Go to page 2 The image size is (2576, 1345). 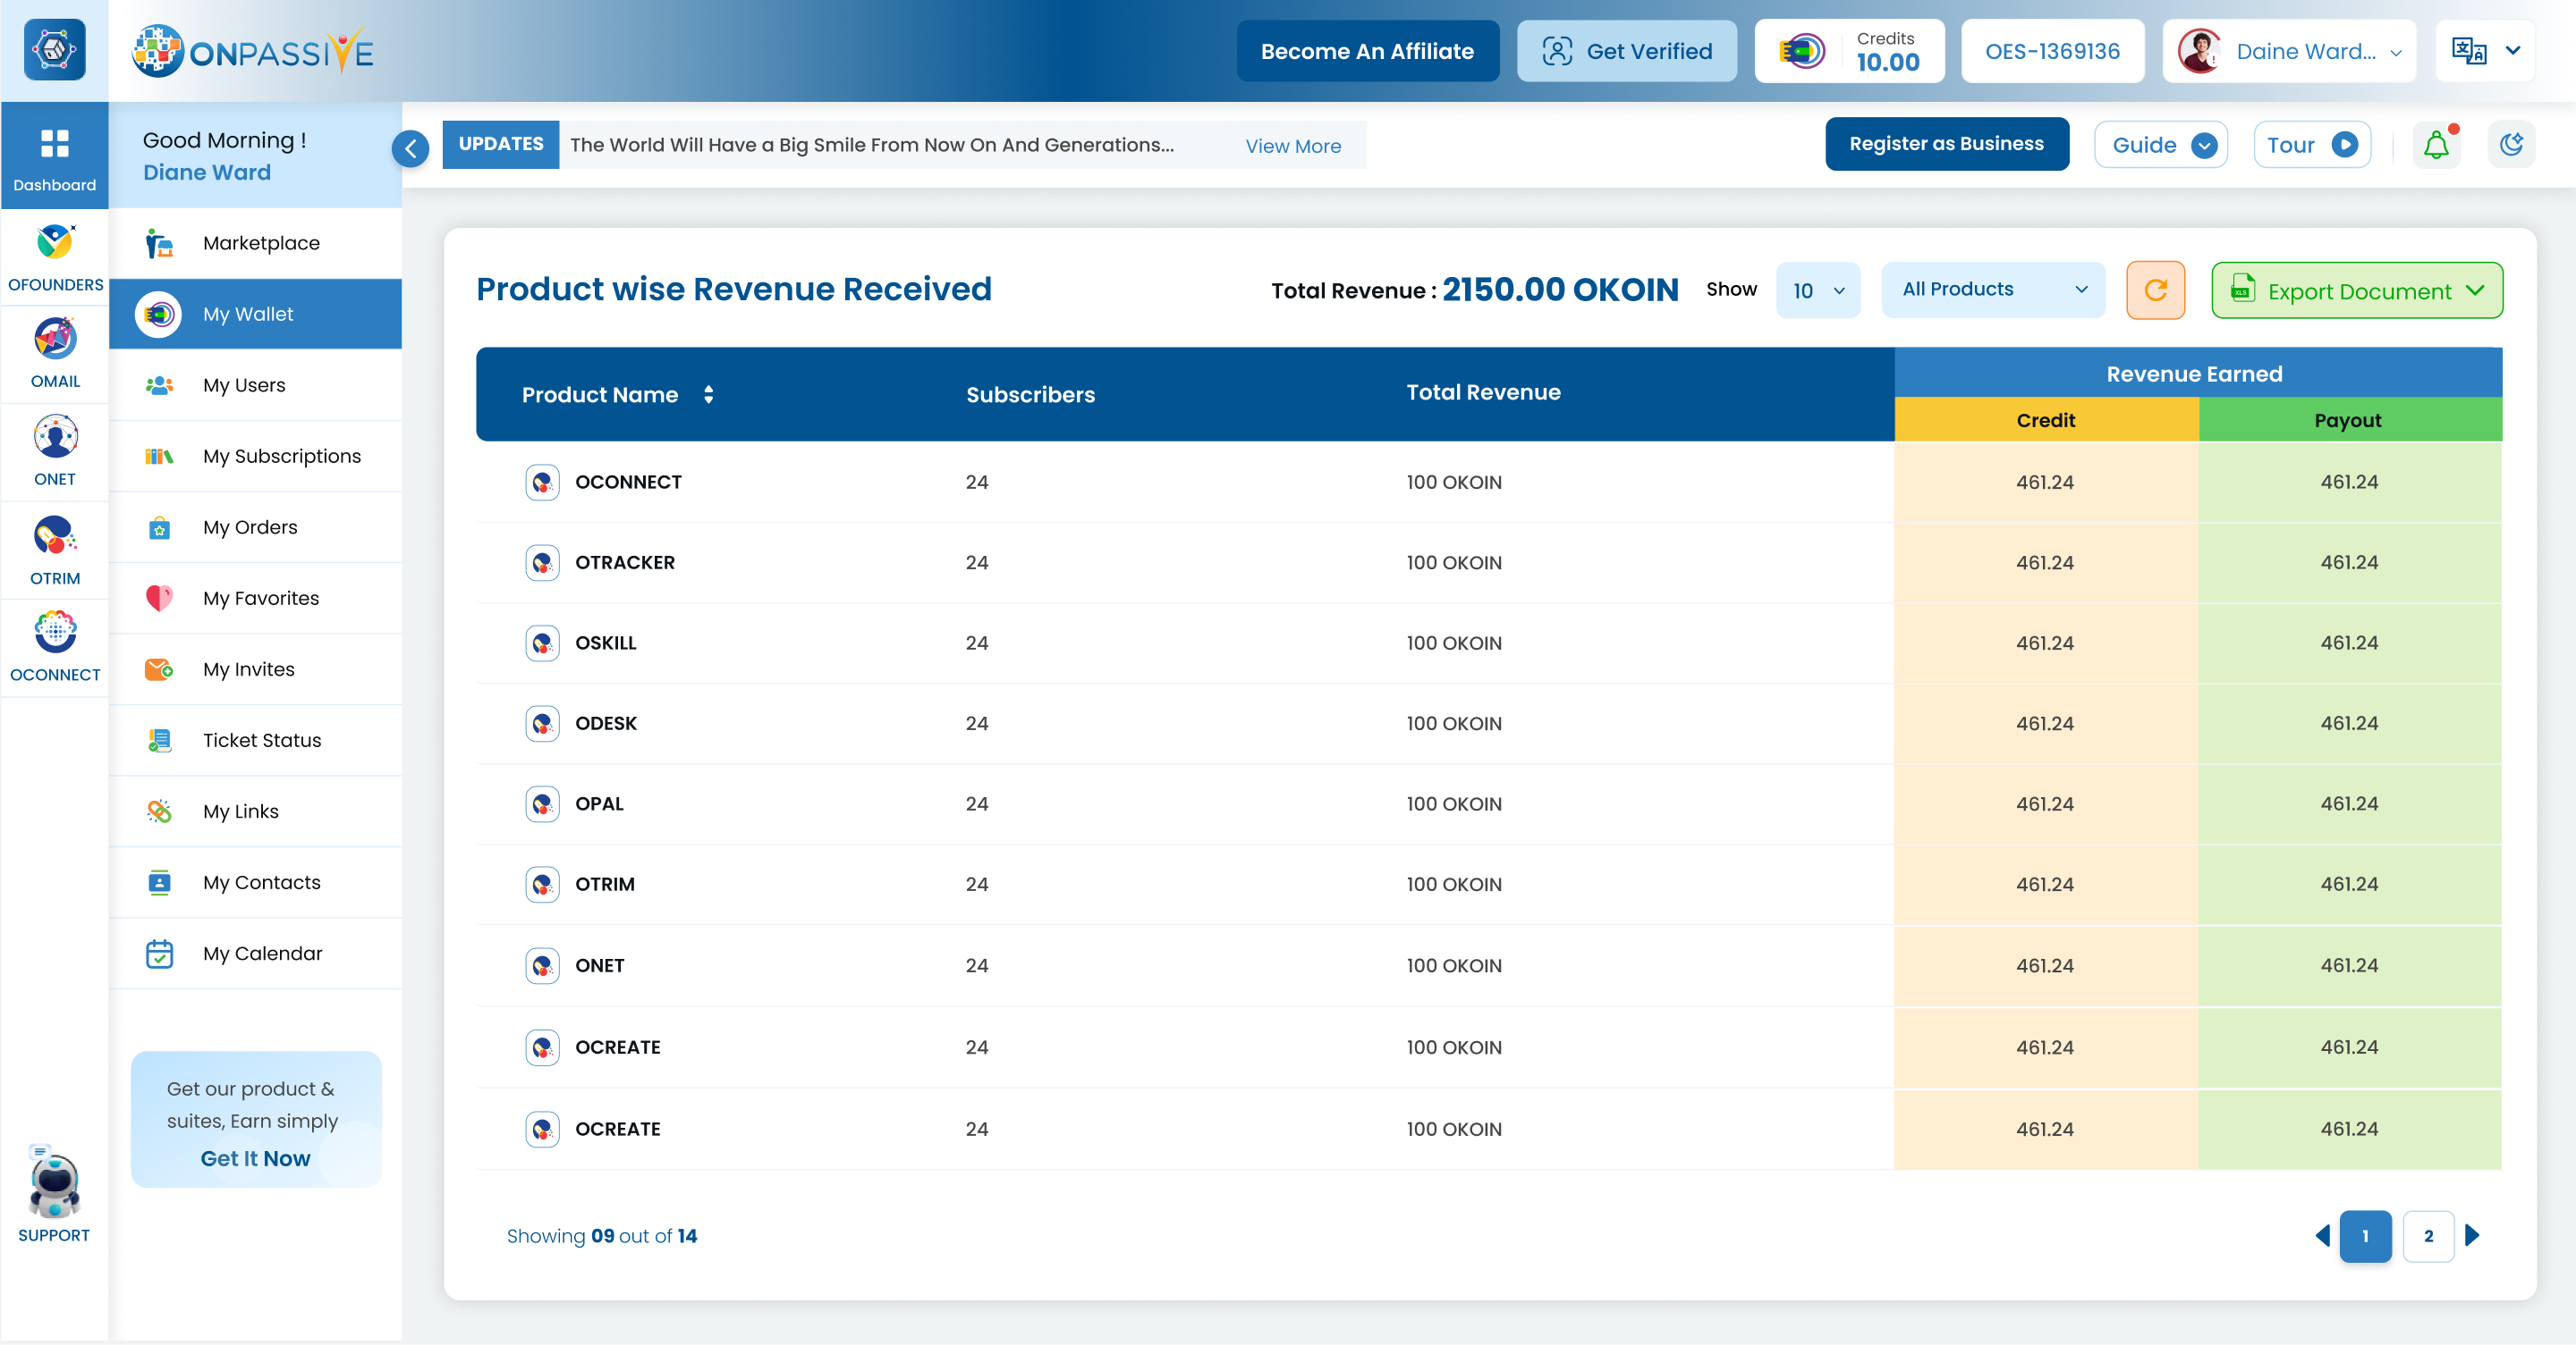(2428, 1237)
